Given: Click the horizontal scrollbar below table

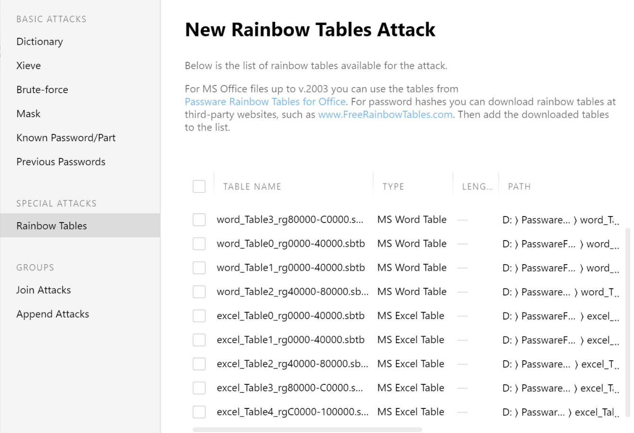Looking at the screenshot, I should coord(307,430).
